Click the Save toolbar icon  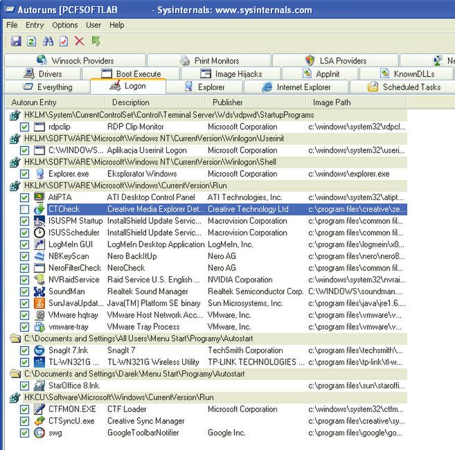[x=16, y=42]
